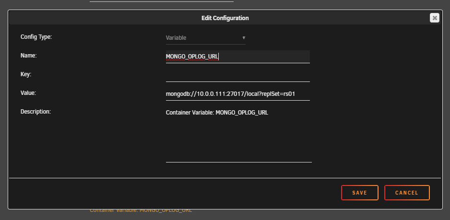This screenshot has height=220, width=450.
Task: Click the Config Type label
Action: pos(36,37)
